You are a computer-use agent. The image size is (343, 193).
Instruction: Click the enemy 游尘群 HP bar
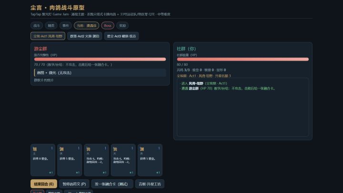(x=100, y=59)
